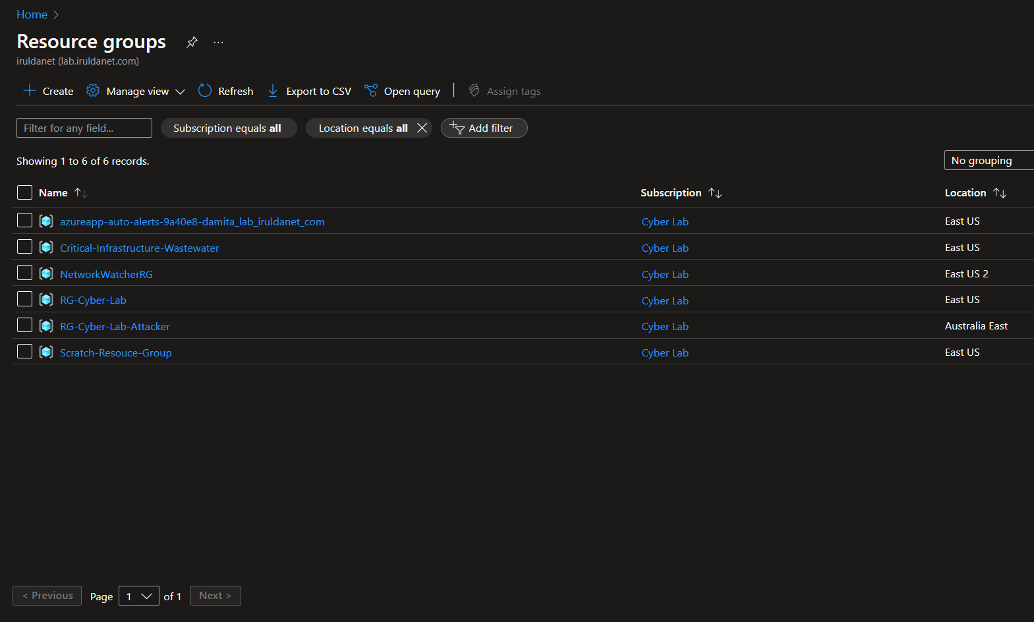Open RG-Cyber-Lab-Attacker resource group
This screenshot has width=1034, height=622.
coord(115,326)
